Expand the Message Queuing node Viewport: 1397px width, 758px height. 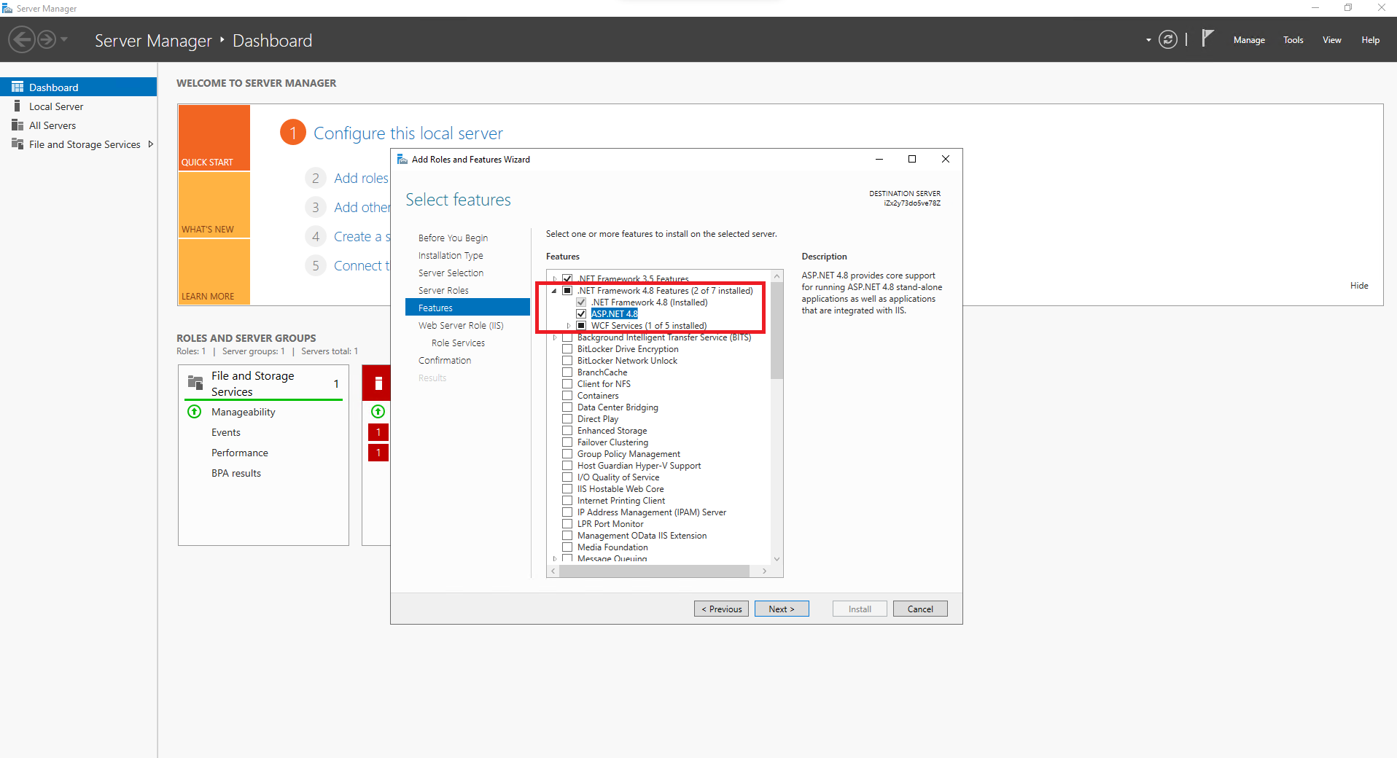[x=555, y=559]
